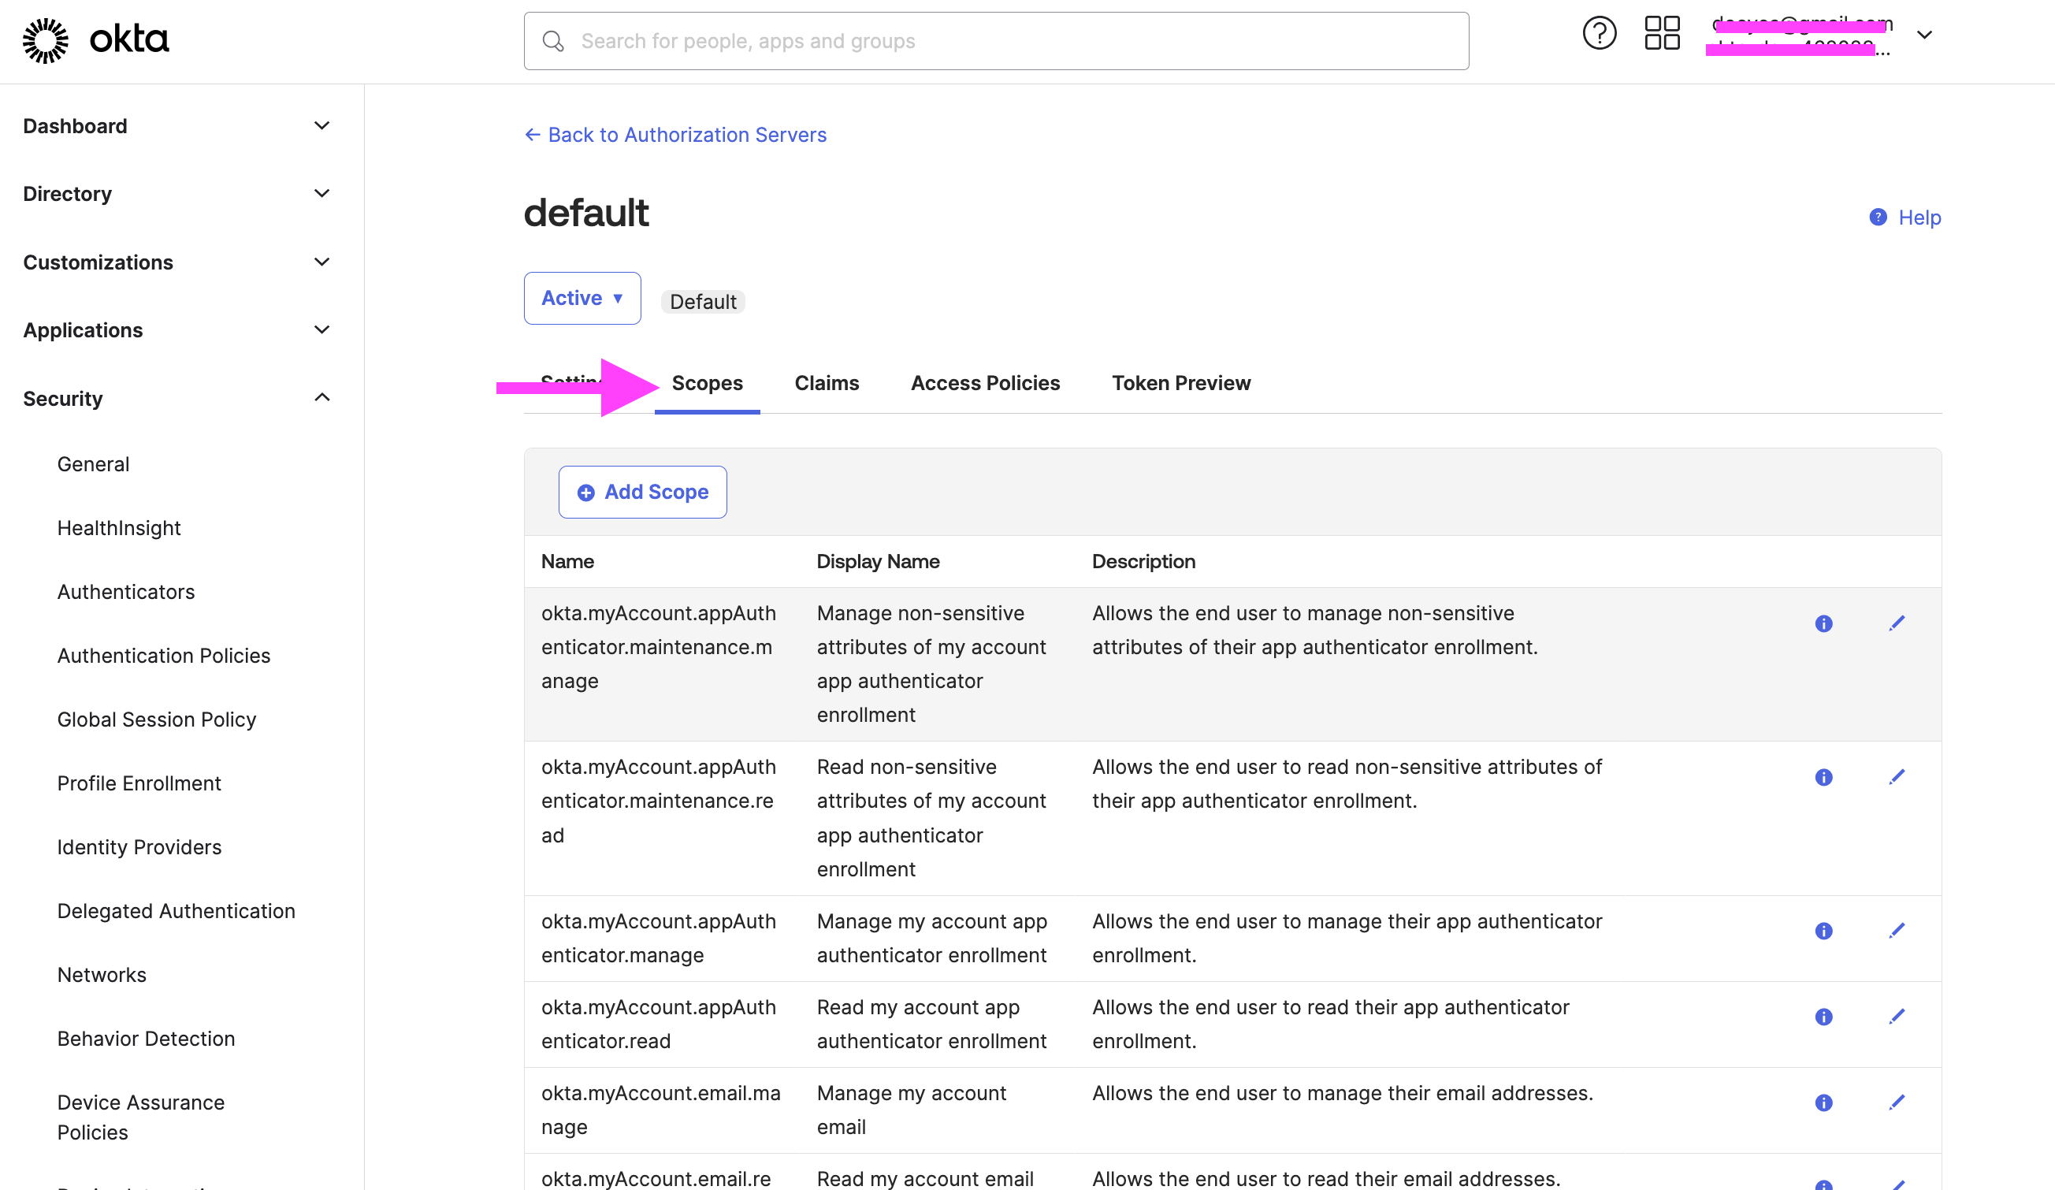This screenshot has width=2055, height=1190.
Task: Click the 'Manage my account email' display name
Action: [x=912, y=1110]
